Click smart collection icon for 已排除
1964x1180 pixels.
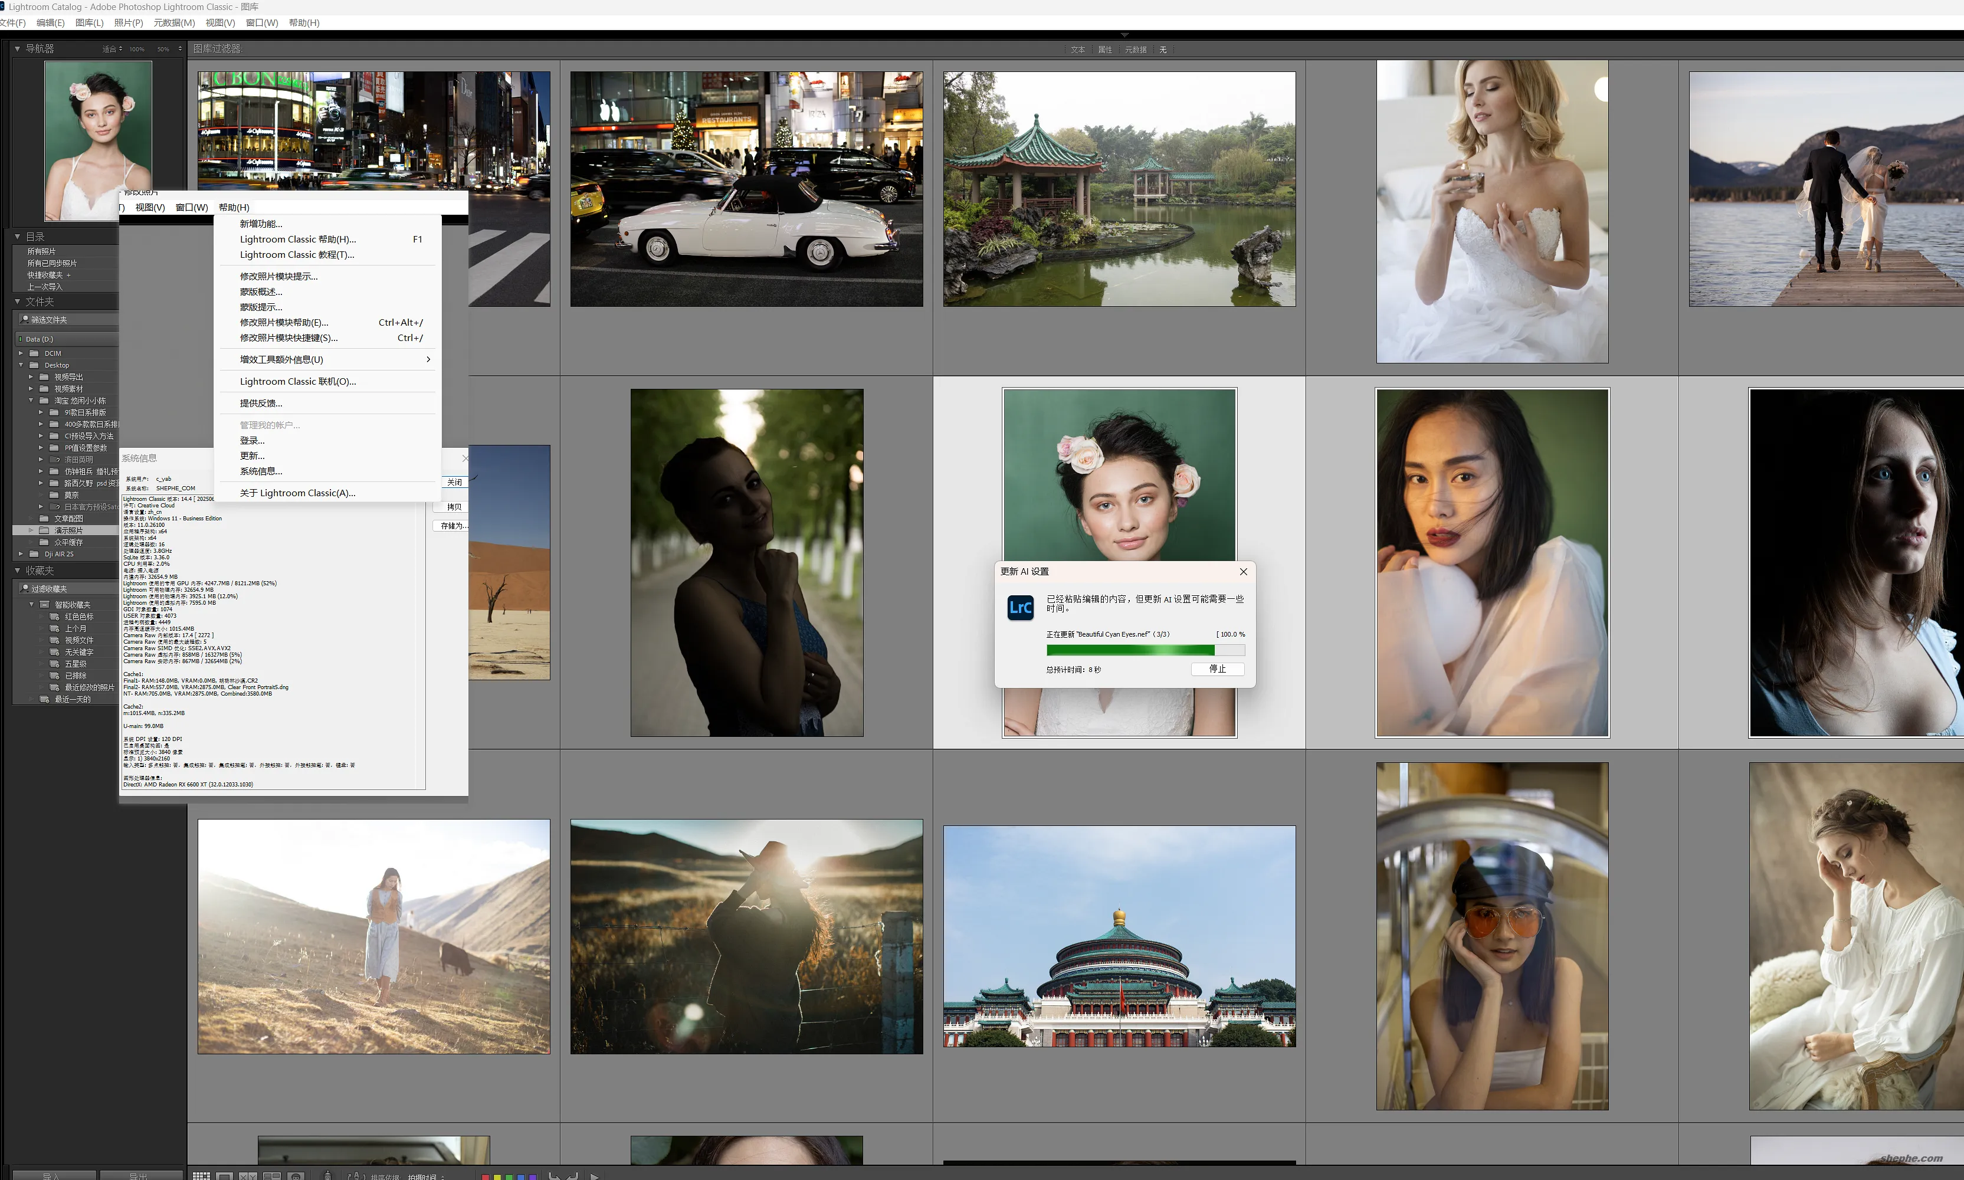(x=55, y=675)
